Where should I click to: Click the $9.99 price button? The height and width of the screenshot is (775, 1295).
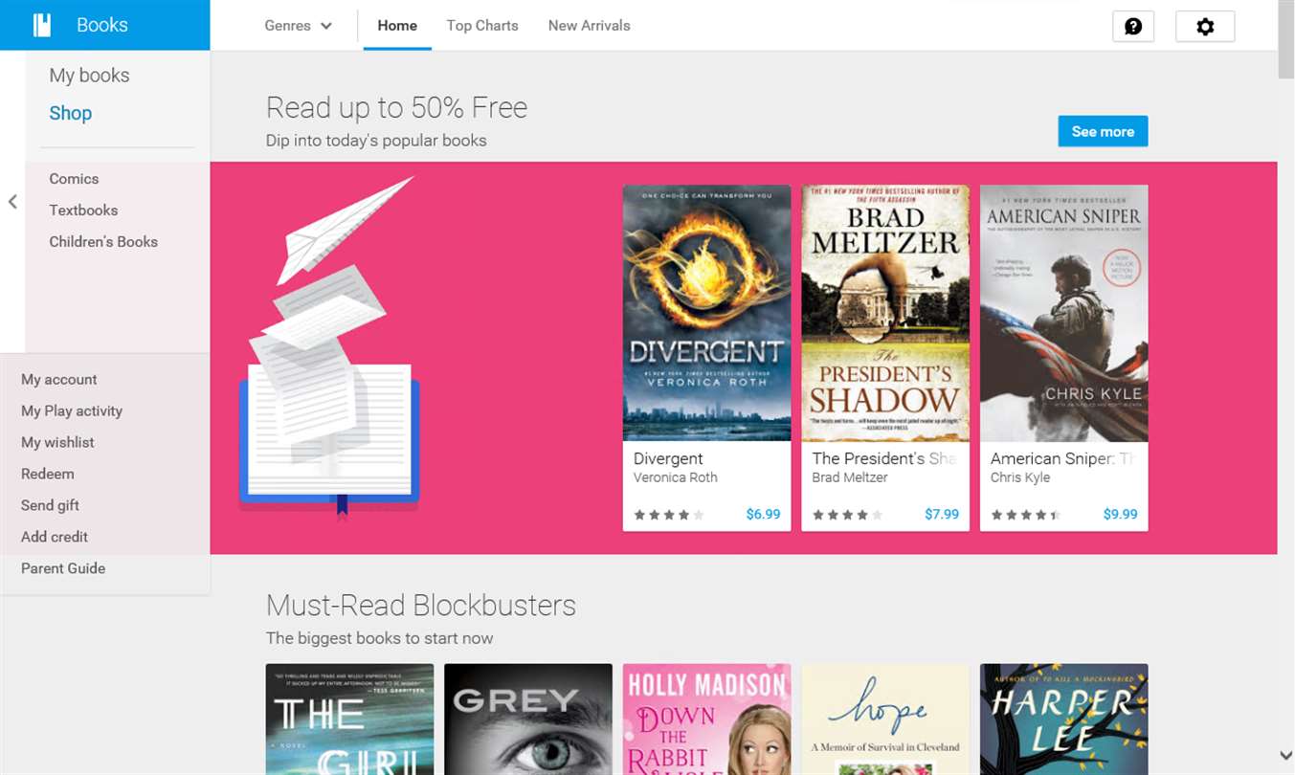tap(1120, 515)
